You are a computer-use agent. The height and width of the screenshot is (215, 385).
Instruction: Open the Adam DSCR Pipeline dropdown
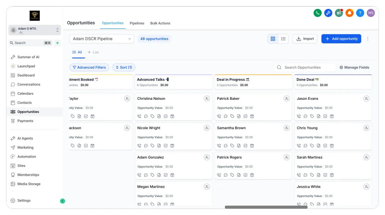click(x=102, y=39)
